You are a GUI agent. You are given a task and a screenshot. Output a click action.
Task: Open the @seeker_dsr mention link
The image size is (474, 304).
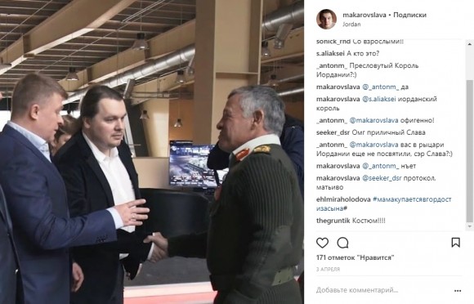click(382, 178)
